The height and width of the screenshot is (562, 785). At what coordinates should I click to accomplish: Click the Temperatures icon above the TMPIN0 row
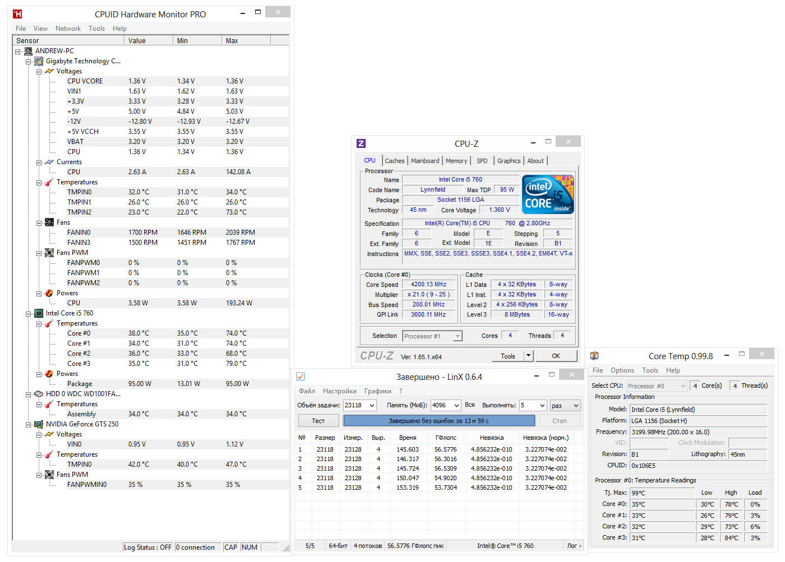point(49,182)
